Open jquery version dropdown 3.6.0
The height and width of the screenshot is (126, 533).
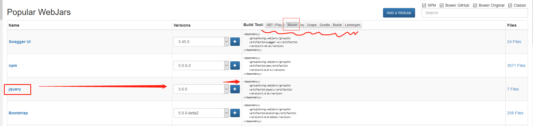point(201,89)
